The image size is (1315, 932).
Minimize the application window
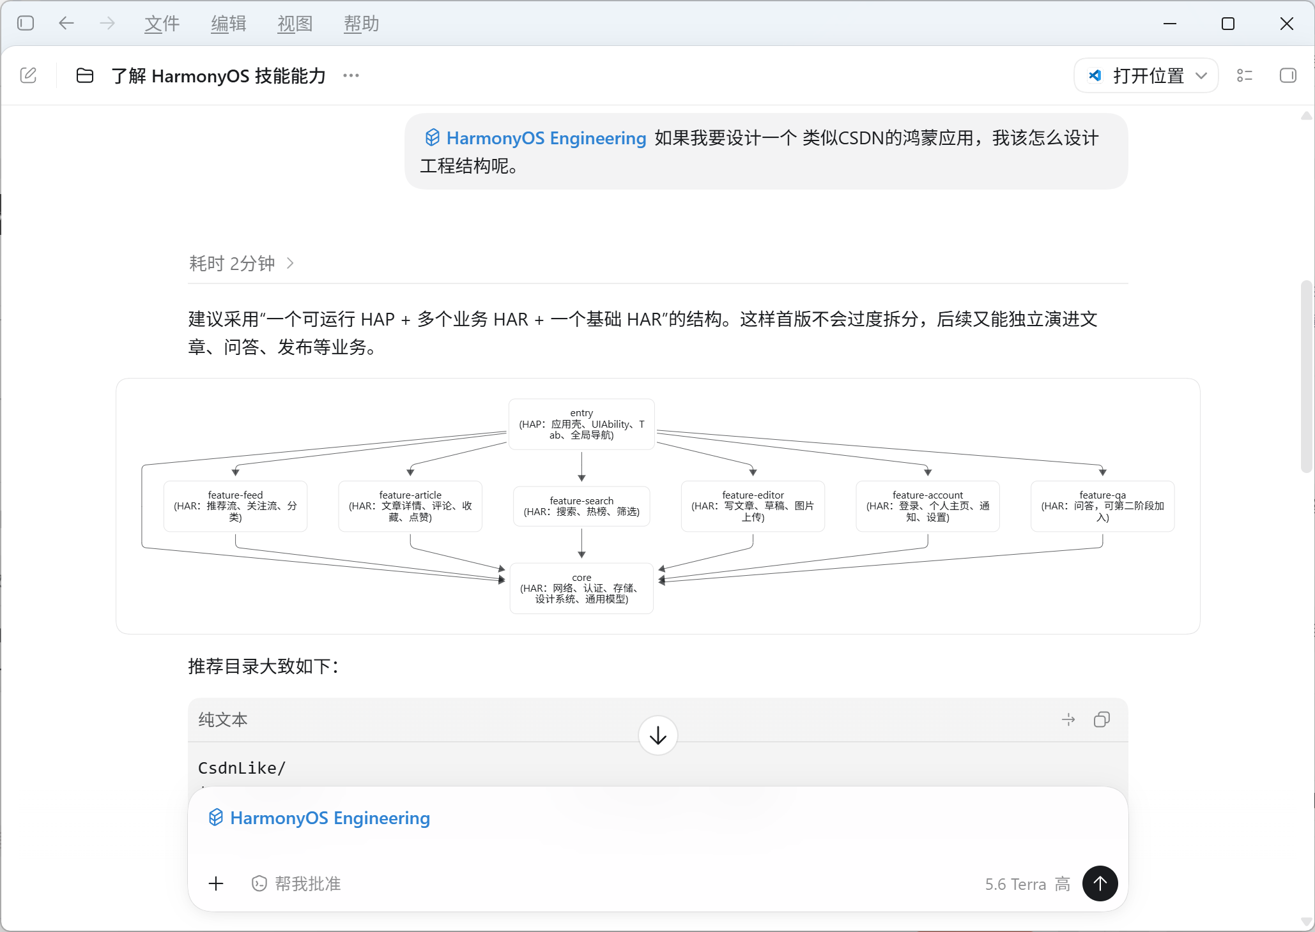[1170, 24]
